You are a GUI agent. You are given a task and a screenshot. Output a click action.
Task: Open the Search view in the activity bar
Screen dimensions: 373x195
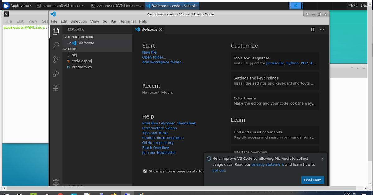[x=56, y=45]
